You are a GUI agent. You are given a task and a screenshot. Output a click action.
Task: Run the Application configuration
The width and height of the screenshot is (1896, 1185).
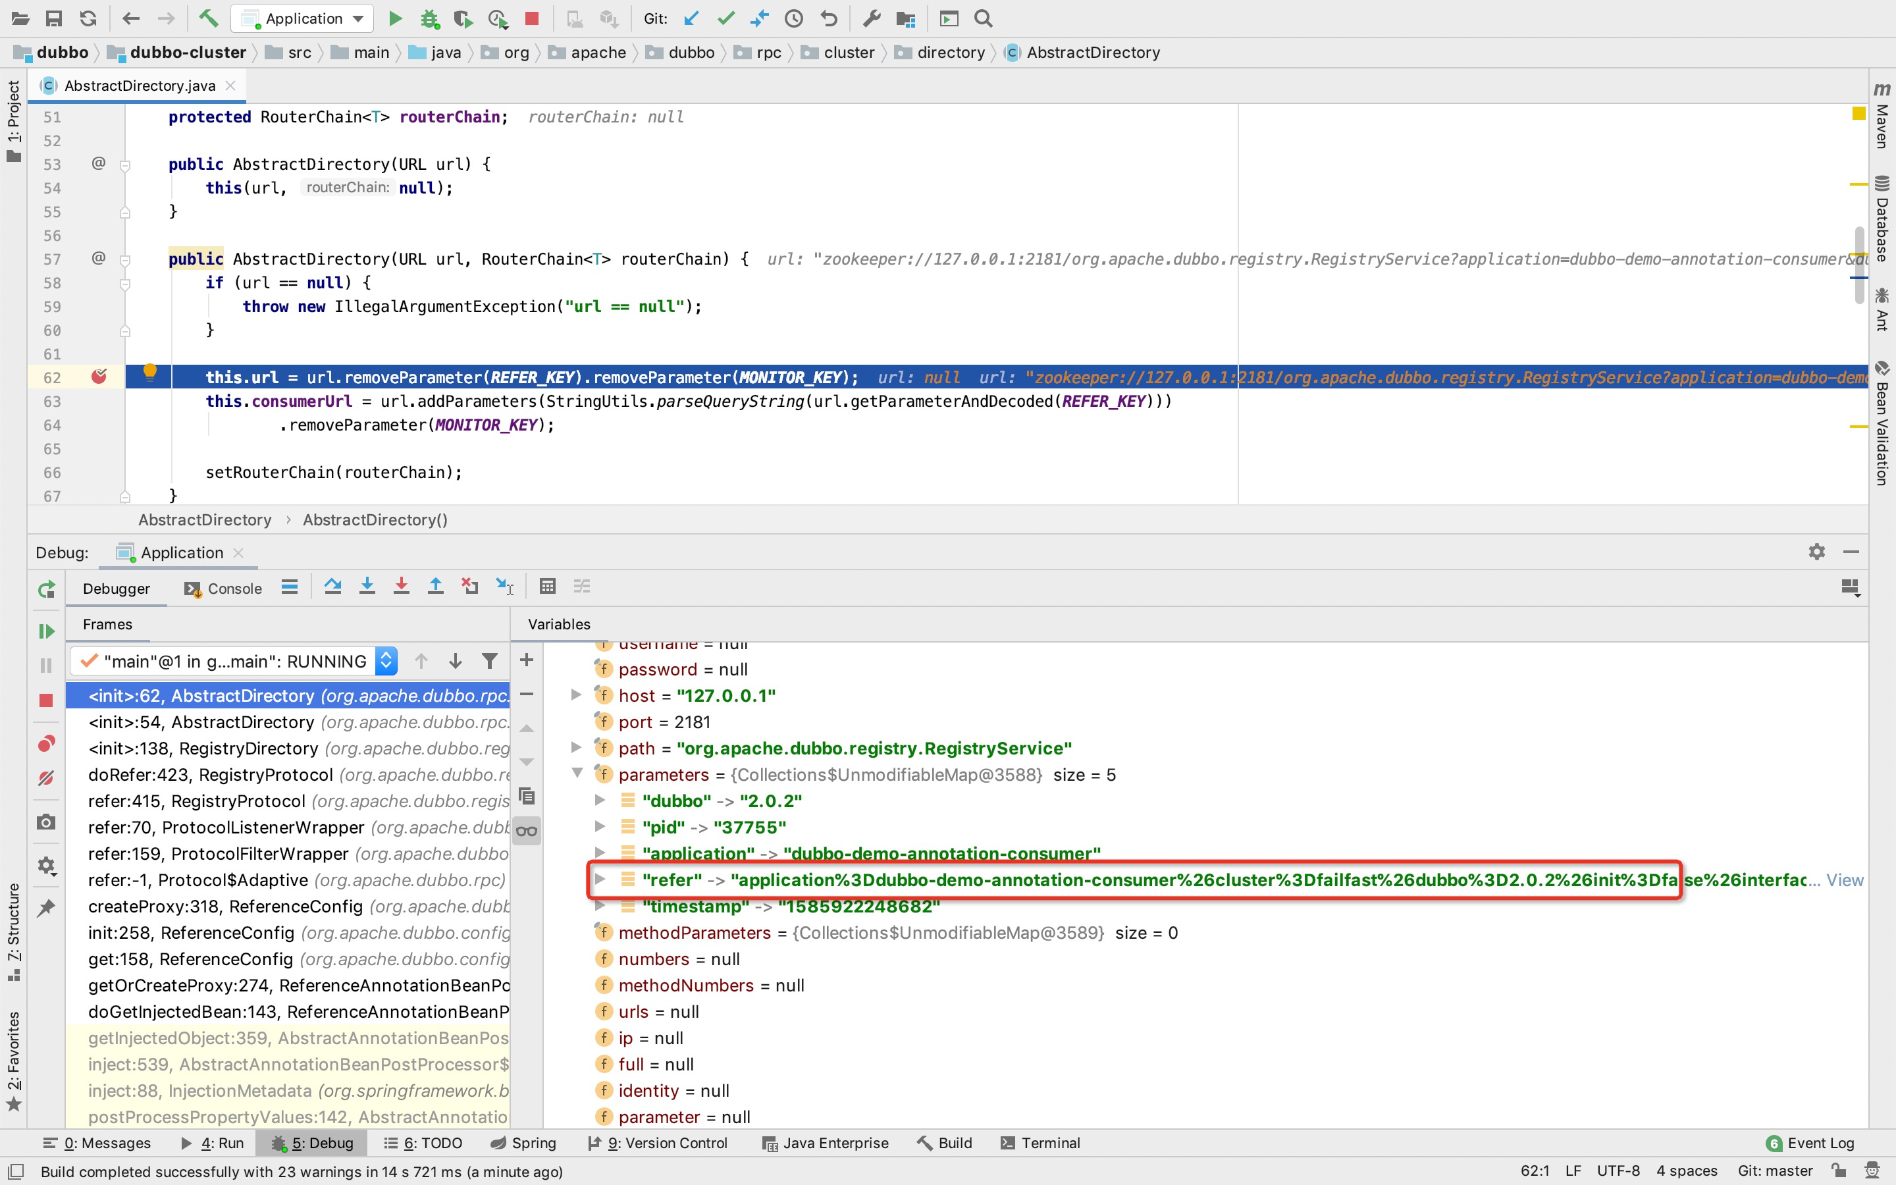coord(396,18)
